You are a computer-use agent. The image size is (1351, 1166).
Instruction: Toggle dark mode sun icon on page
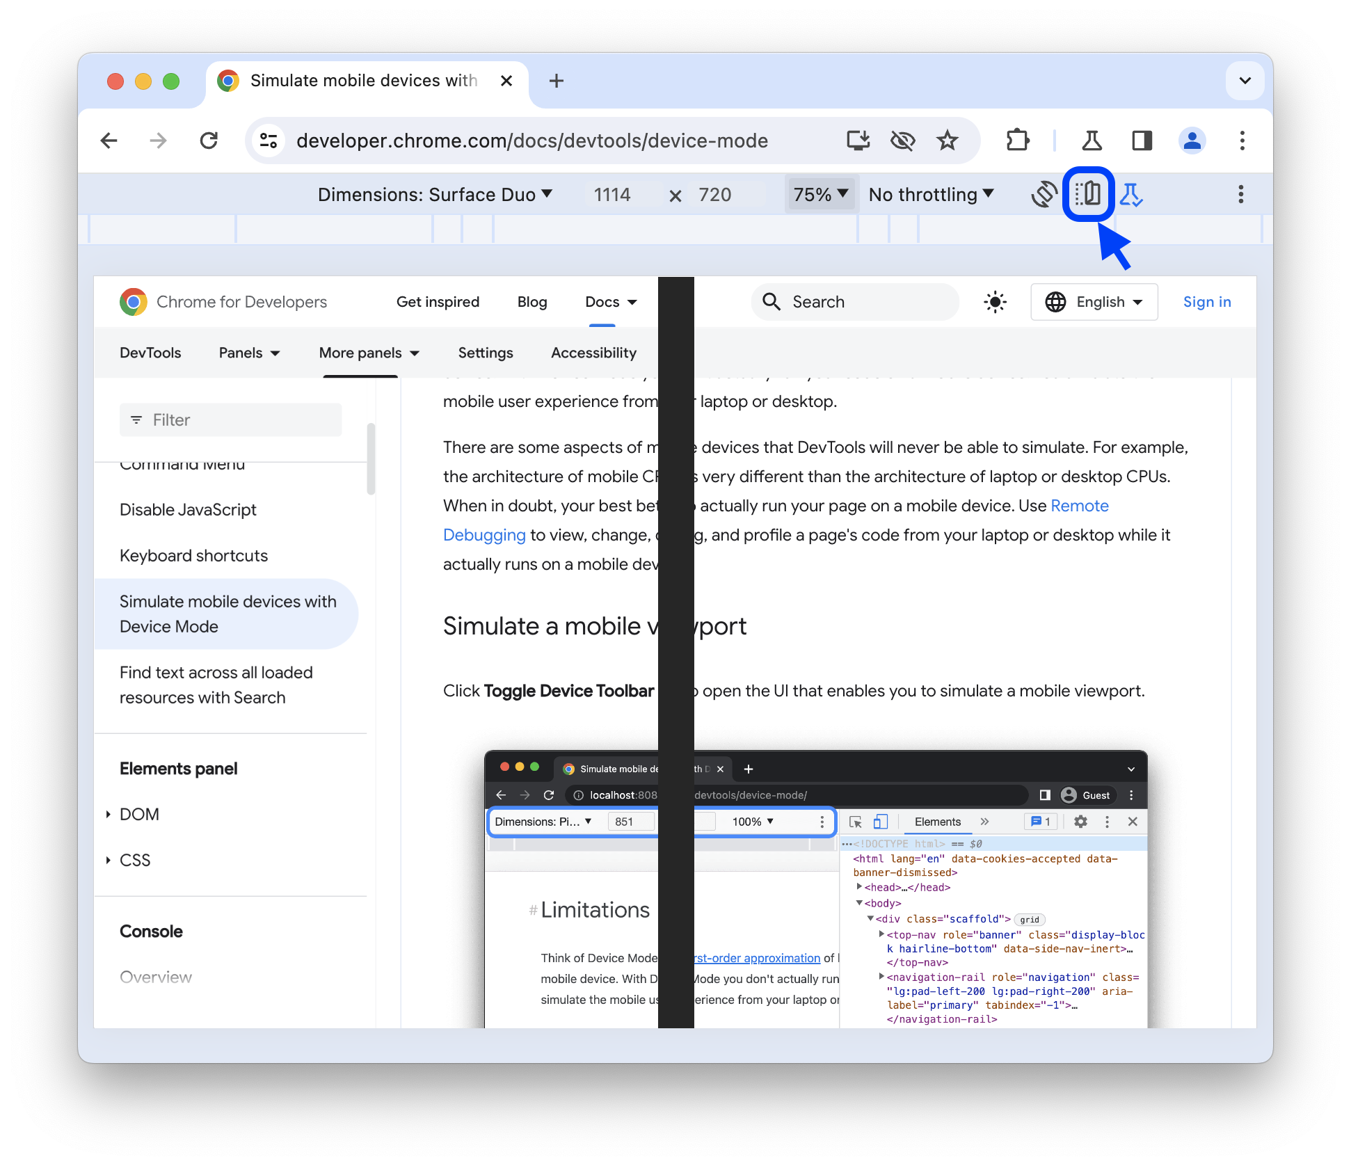(995, 302)
